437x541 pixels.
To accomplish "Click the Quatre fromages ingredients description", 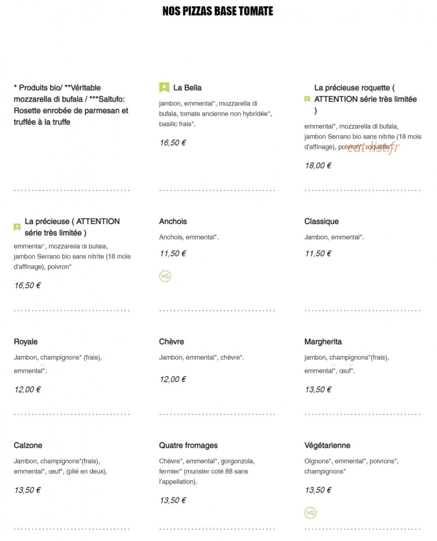I will [207, 471].
